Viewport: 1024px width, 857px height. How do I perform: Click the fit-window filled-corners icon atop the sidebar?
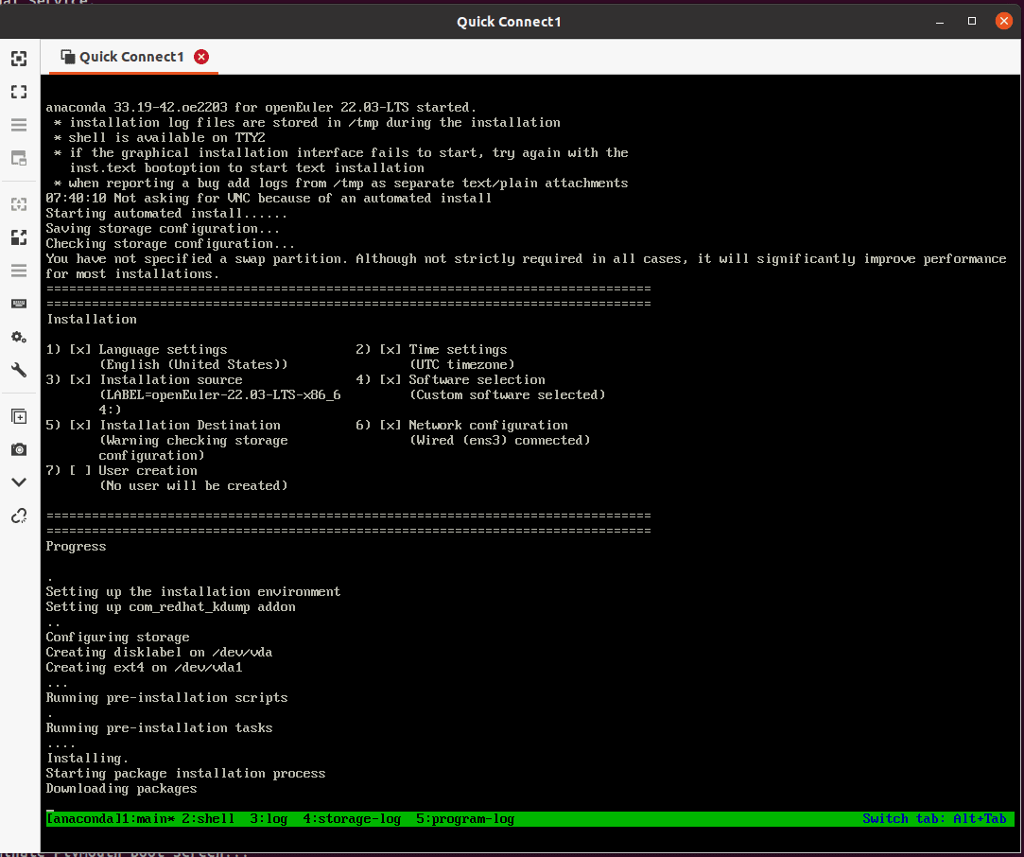19,59
